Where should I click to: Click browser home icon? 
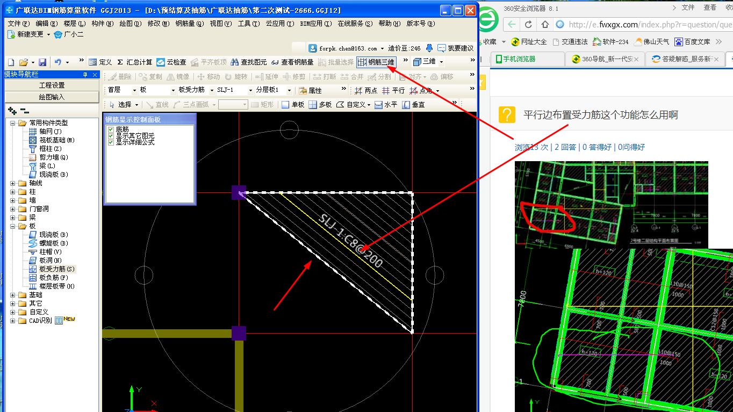point(545,24)
